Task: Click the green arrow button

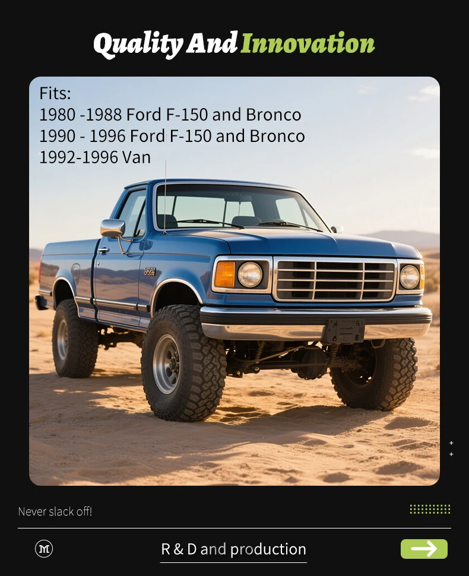Action: click(424, 549)
